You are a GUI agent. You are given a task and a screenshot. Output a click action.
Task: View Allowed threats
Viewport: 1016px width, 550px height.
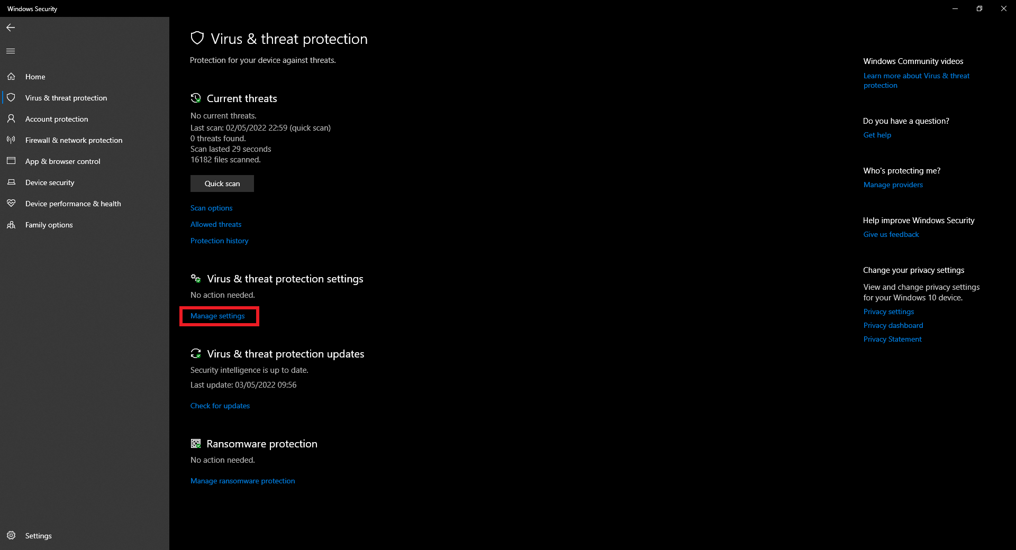coord(216,224)
